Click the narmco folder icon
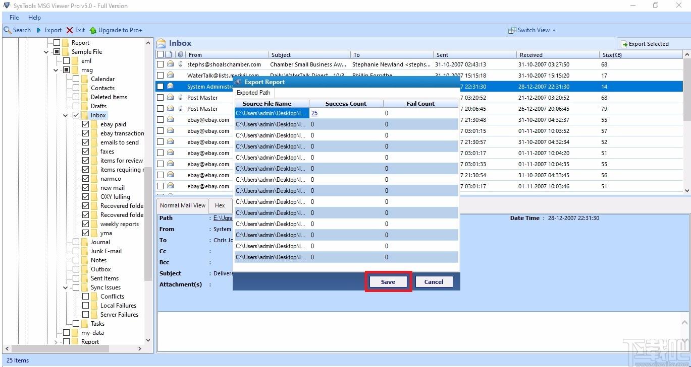This screenshot has width=691, height=367. point(94,179)
